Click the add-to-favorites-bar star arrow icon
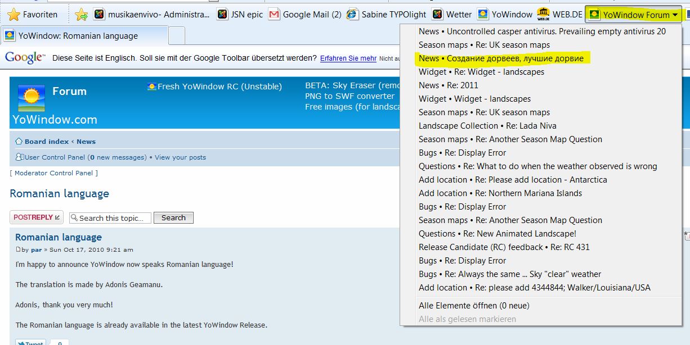 click(82, 15)
